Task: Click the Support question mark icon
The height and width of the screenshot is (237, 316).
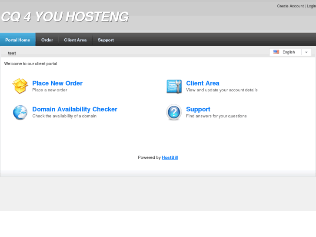Action: pyautogui.click(x=174, y=112)
